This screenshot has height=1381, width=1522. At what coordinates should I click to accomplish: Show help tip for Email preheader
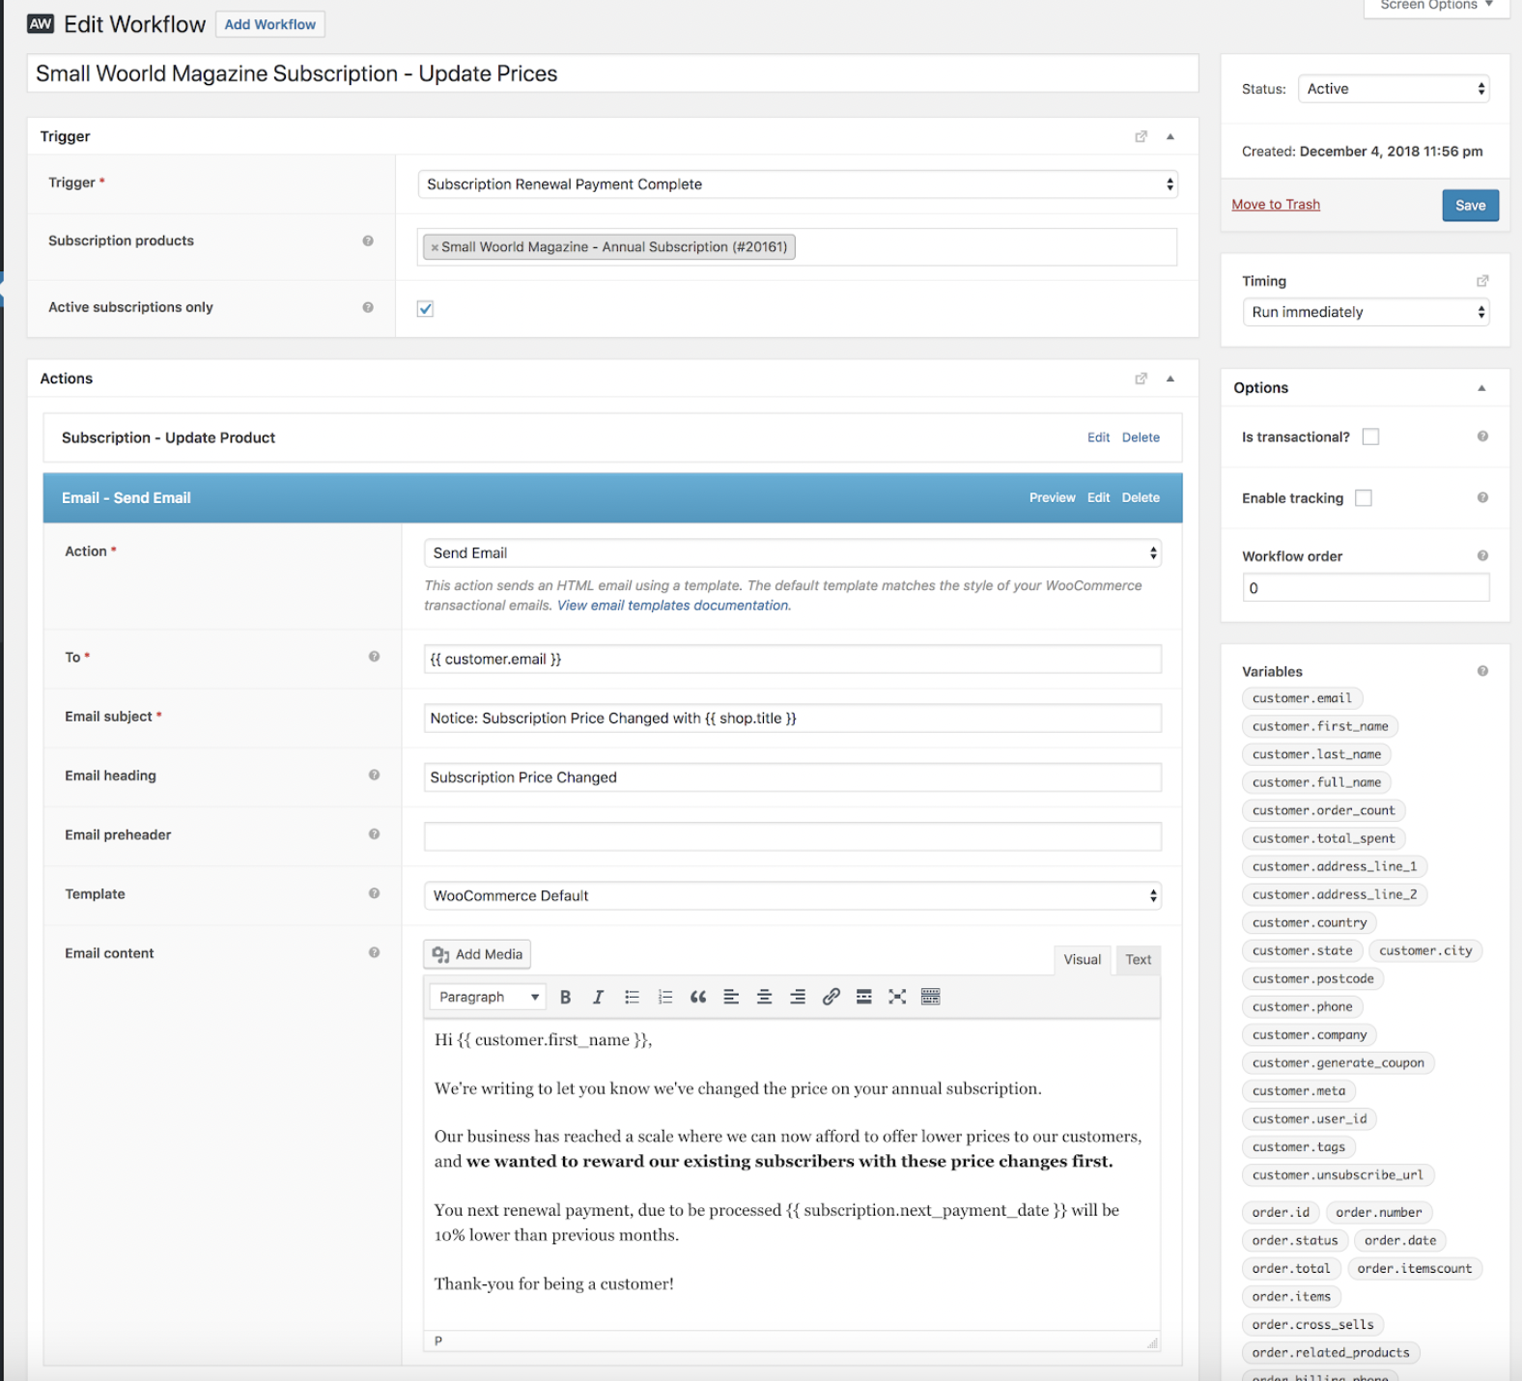coord(374,833)
